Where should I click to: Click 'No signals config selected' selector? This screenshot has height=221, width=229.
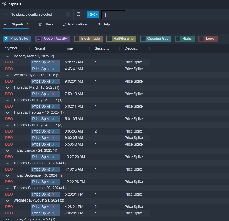[31, 14]
